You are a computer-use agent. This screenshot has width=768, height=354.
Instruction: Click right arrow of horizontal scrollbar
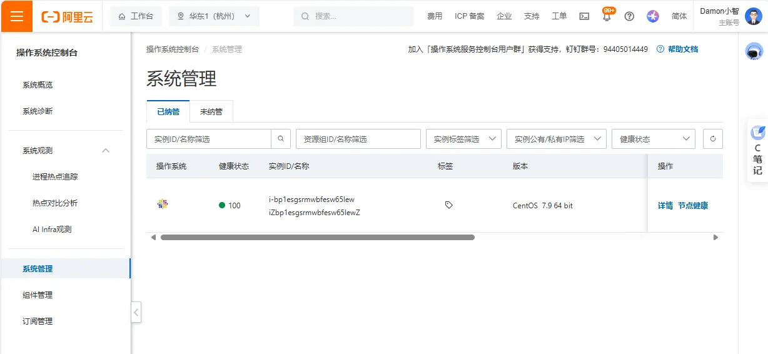point(716,238)
